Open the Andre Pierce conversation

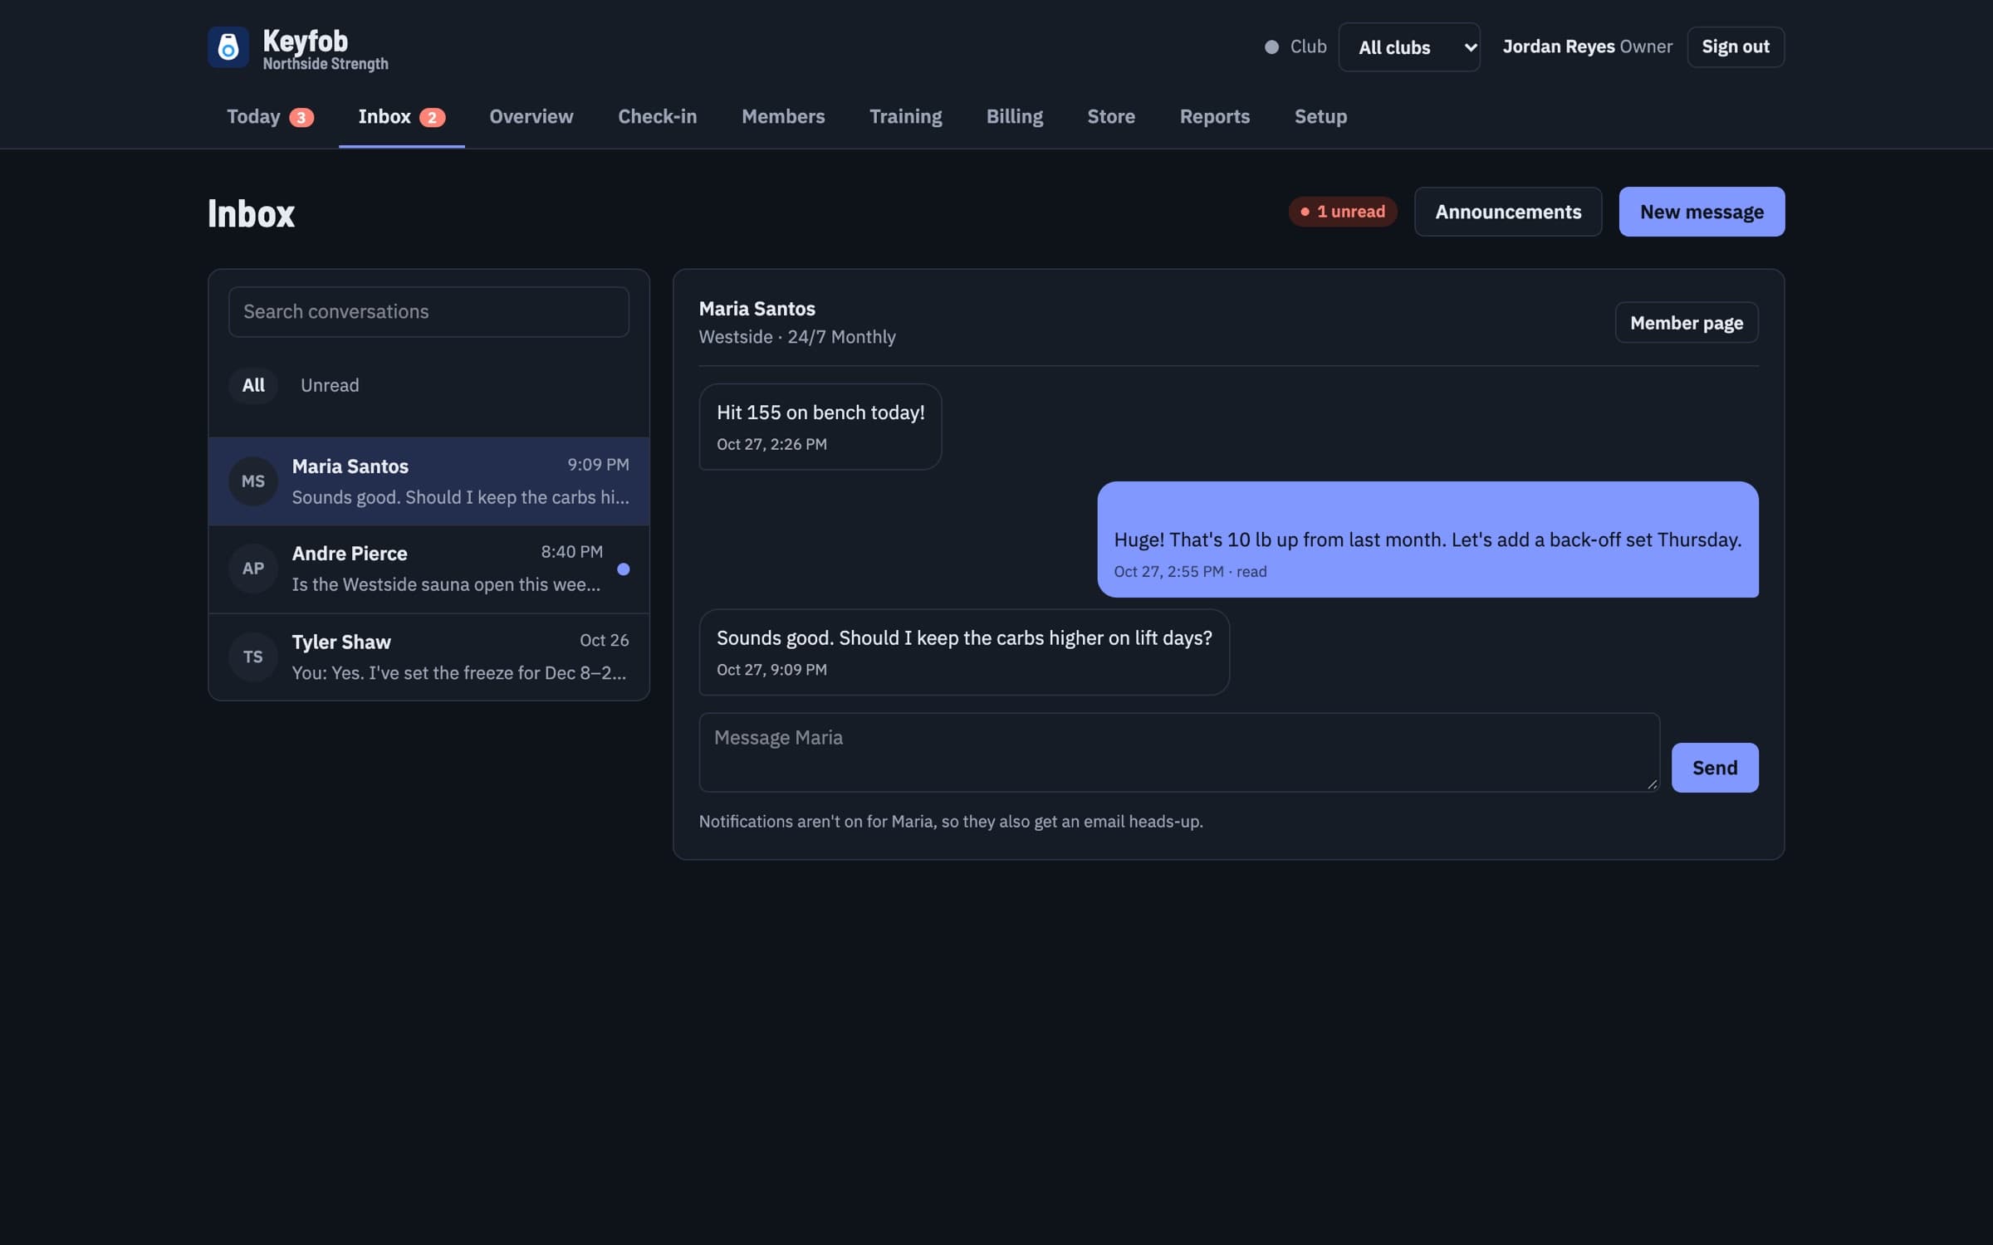[428, 569]
